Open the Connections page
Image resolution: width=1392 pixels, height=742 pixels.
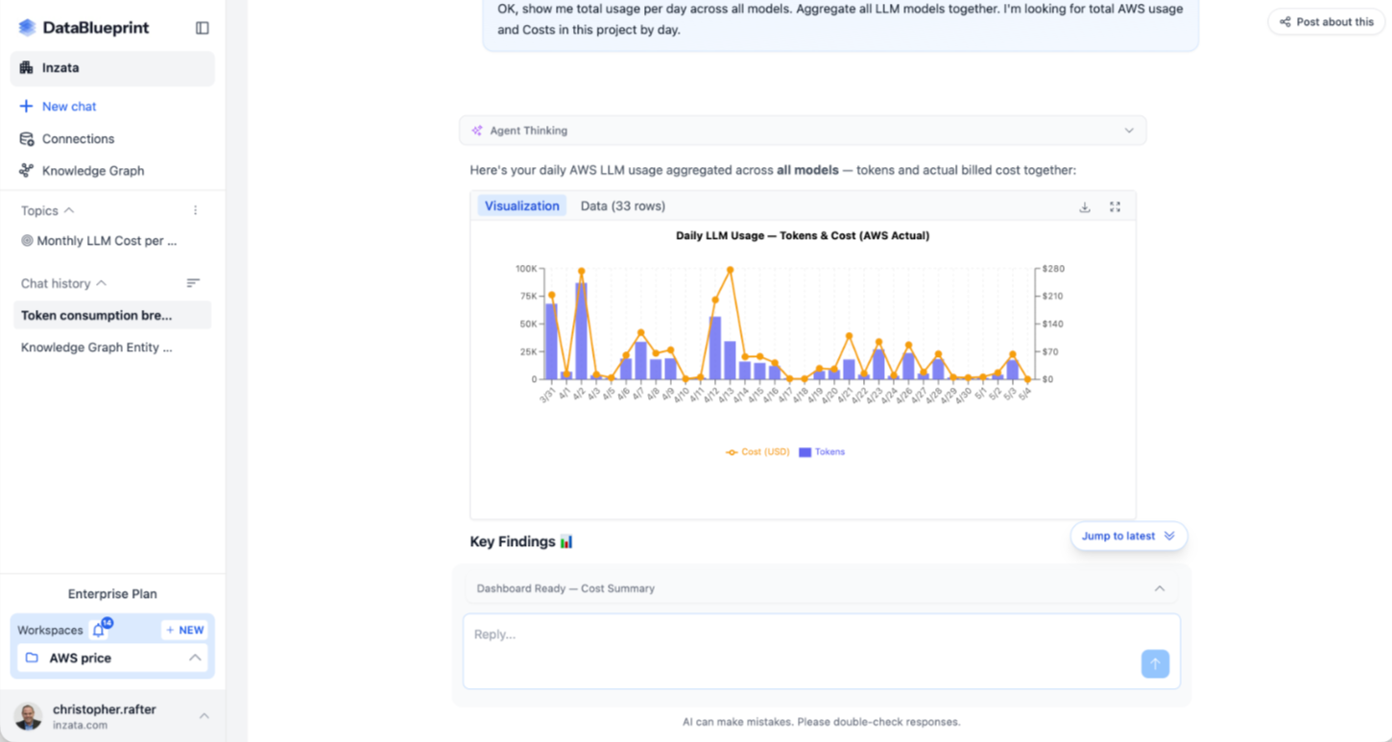tap(78, 139)
